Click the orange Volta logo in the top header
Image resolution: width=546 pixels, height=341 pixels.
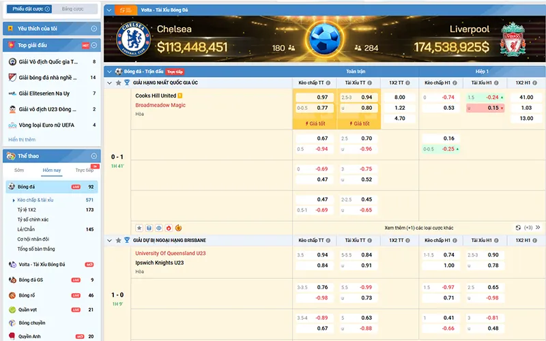126,10
